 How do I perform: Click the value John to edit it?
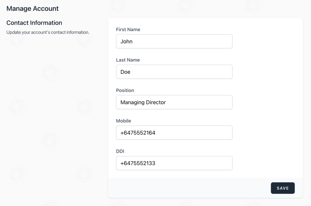click(x=127, y=41)
